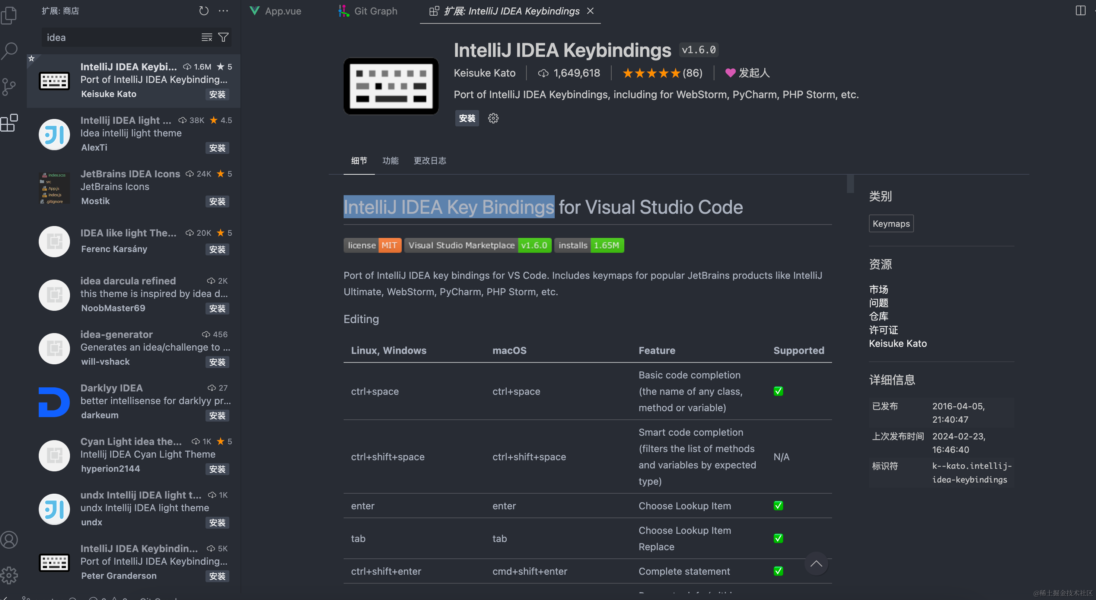Open the Explorer view in the activity bar

[x=9, y=15]
